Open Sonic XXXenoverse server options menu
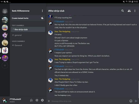This screenshot has width=139, height=104. click(42, 11)
